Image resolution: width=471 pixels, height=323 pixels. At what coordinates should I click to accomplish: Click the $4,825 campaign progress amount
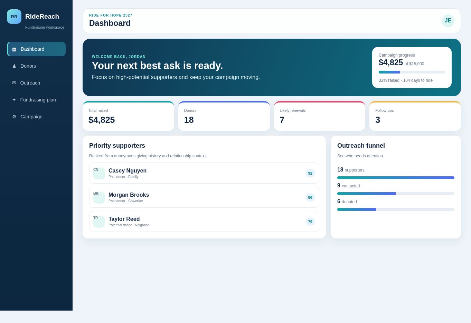pos(391,62)
